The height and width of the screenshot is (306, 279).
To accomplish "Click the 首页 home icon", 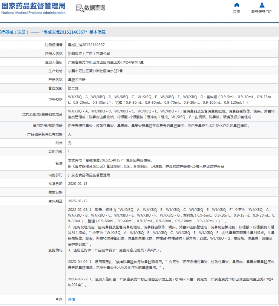I will [x=236, y=5].
